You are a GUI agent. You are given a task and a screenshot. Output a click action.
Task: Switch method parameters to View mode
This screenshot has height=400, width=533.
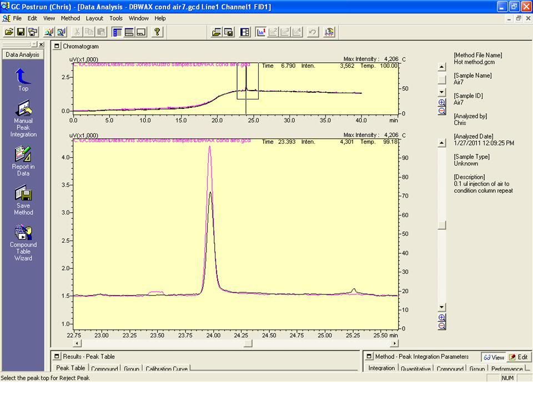(x=494, y=357)
